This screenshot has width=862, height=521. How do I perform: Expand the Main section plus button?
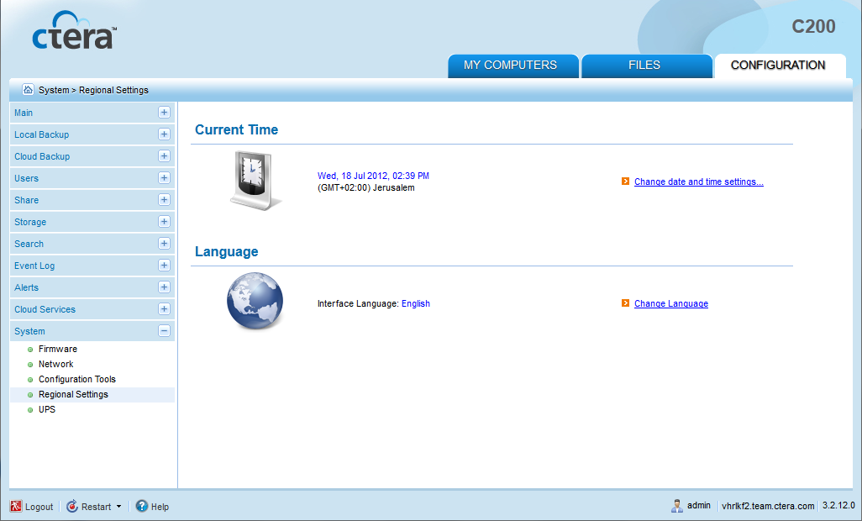[x=164, y=112]
